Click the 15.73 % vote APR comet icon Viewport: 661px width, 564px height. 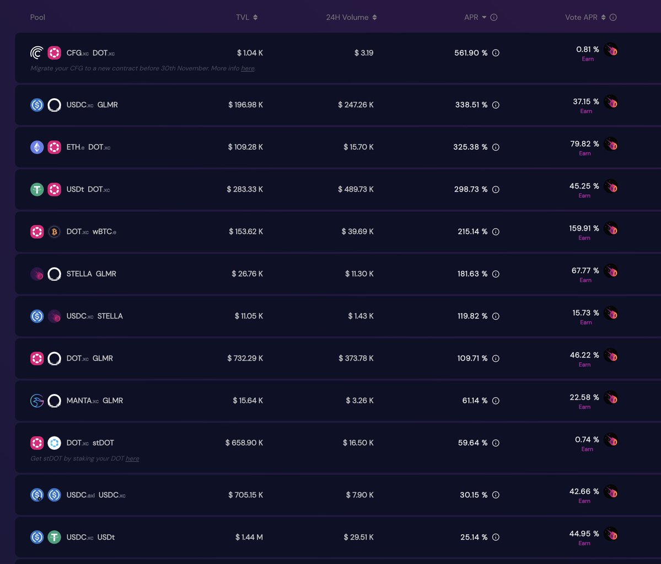(x=611, y=313)
